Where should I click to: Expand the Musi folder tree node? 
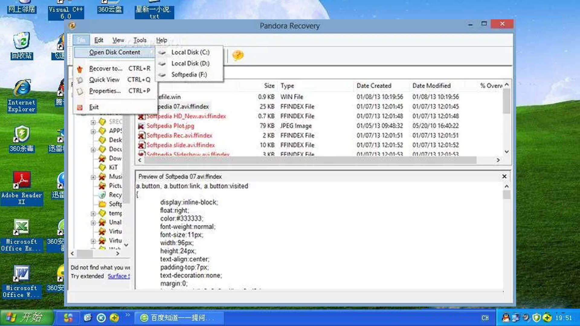click(x=93, y=177)
